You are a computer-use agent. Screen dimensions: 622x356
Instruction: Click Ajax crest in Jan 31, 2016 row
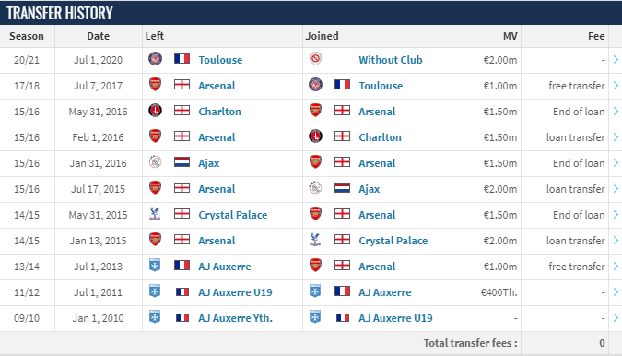(x=155, y=162)
